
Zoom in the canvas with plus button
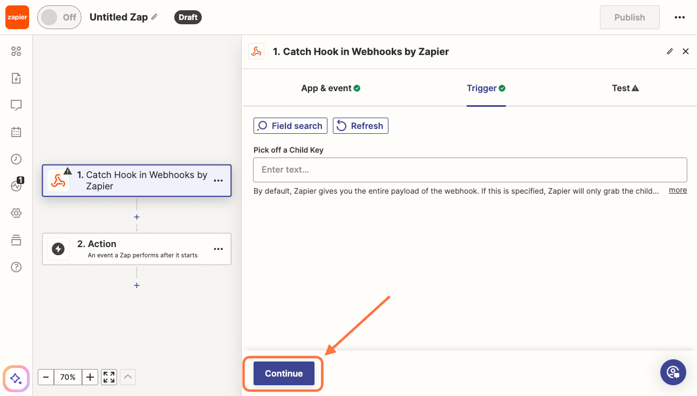pos(90,377)
